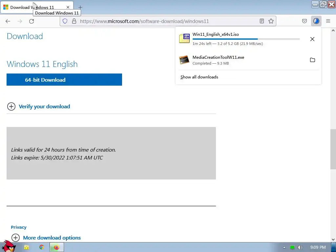Open the Start menu bird icon
Image resolution: width=336 pixels, height=252 pixels.
(x=9, y=246)
